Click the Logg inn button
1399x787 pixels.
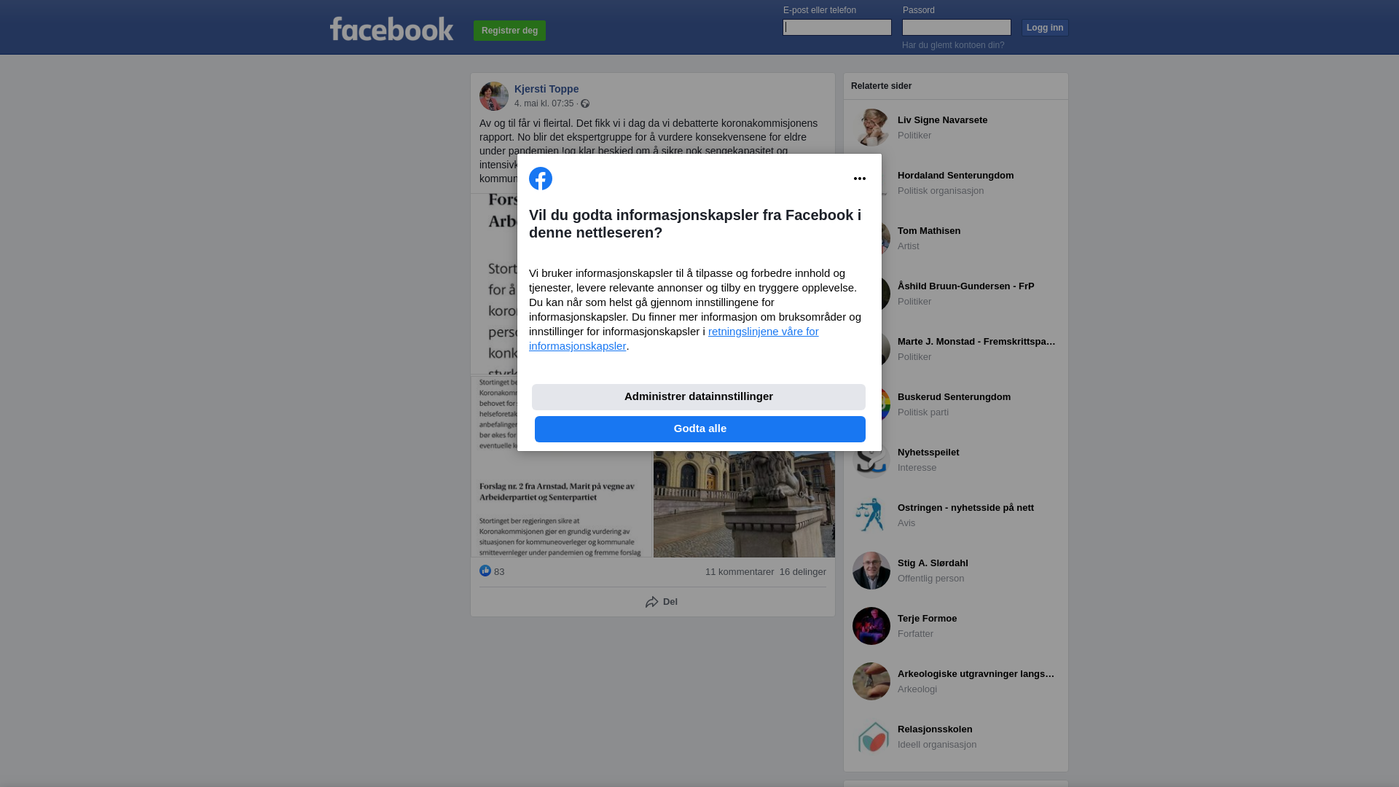point(1045,28)
